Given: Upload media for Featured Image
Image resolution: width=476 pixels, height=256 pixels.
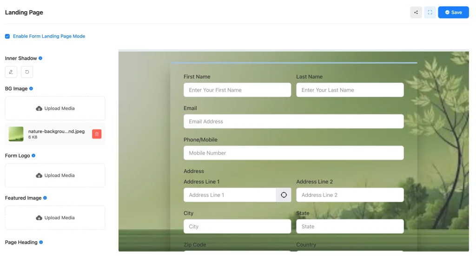Looking at the screenshot, I should point(55,218).
